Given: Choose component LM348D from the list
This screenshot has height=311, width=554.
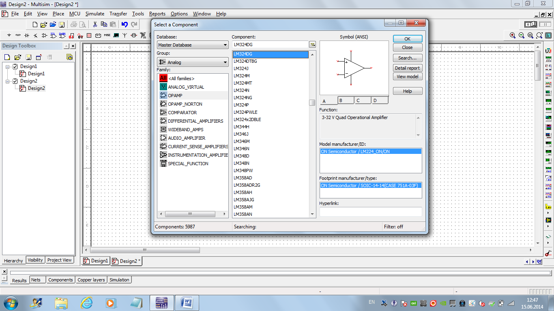Looking at the screenshot, I should pyautogui.click(x=271, y=156).
